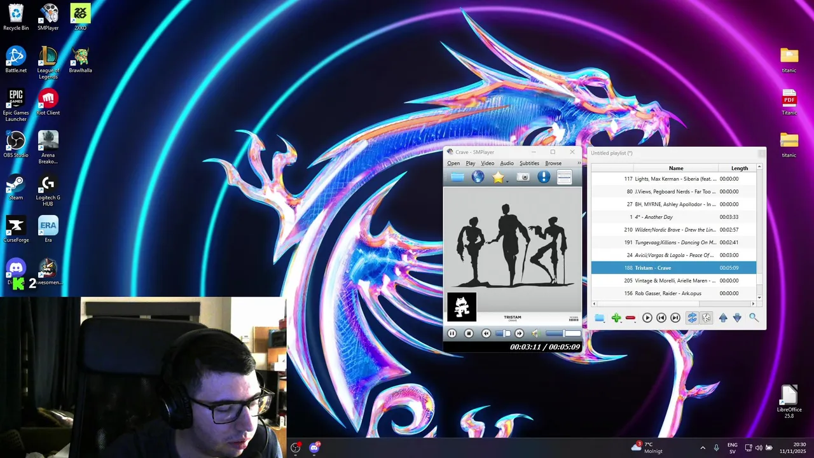Go to previous track in playlist toolbar
814x458 pixels.
tap(661, 317)
